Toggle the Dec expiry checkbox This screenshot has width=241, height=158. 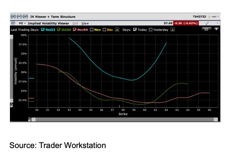(104, 29)
